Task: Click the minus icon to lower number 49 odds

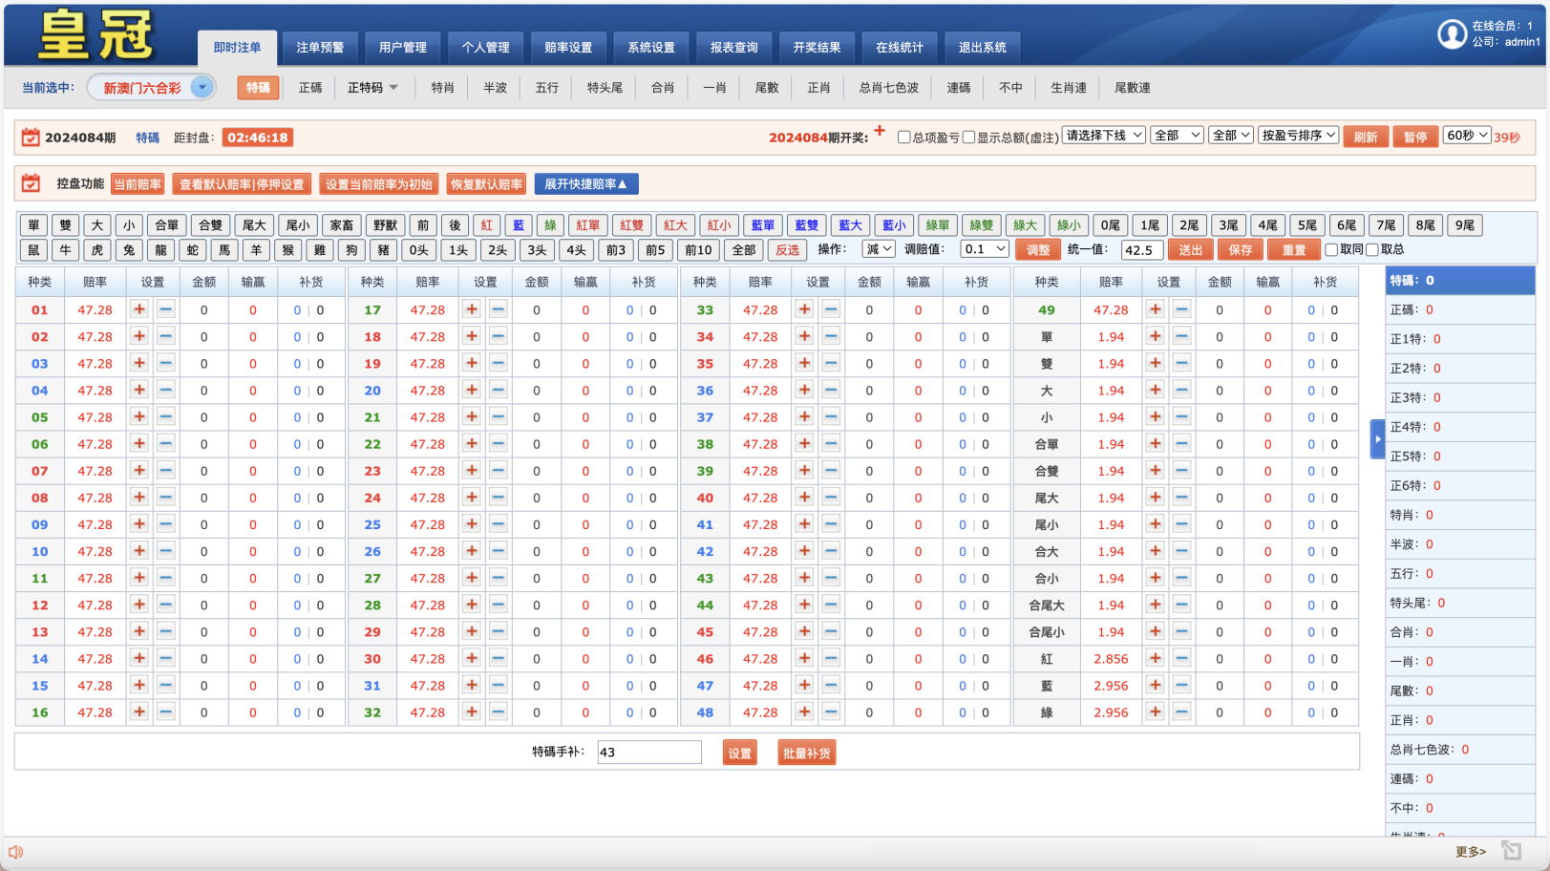Action: pyautogui.click(x=1182, y=309)
